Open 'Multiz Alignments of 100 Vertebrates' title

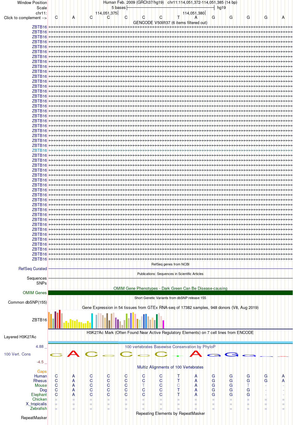(x=170, y=367)
